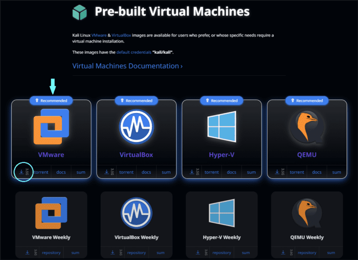Screen dimensions: 358x260
Task: Click the green cube icon beside the page title
Action: 80,12
